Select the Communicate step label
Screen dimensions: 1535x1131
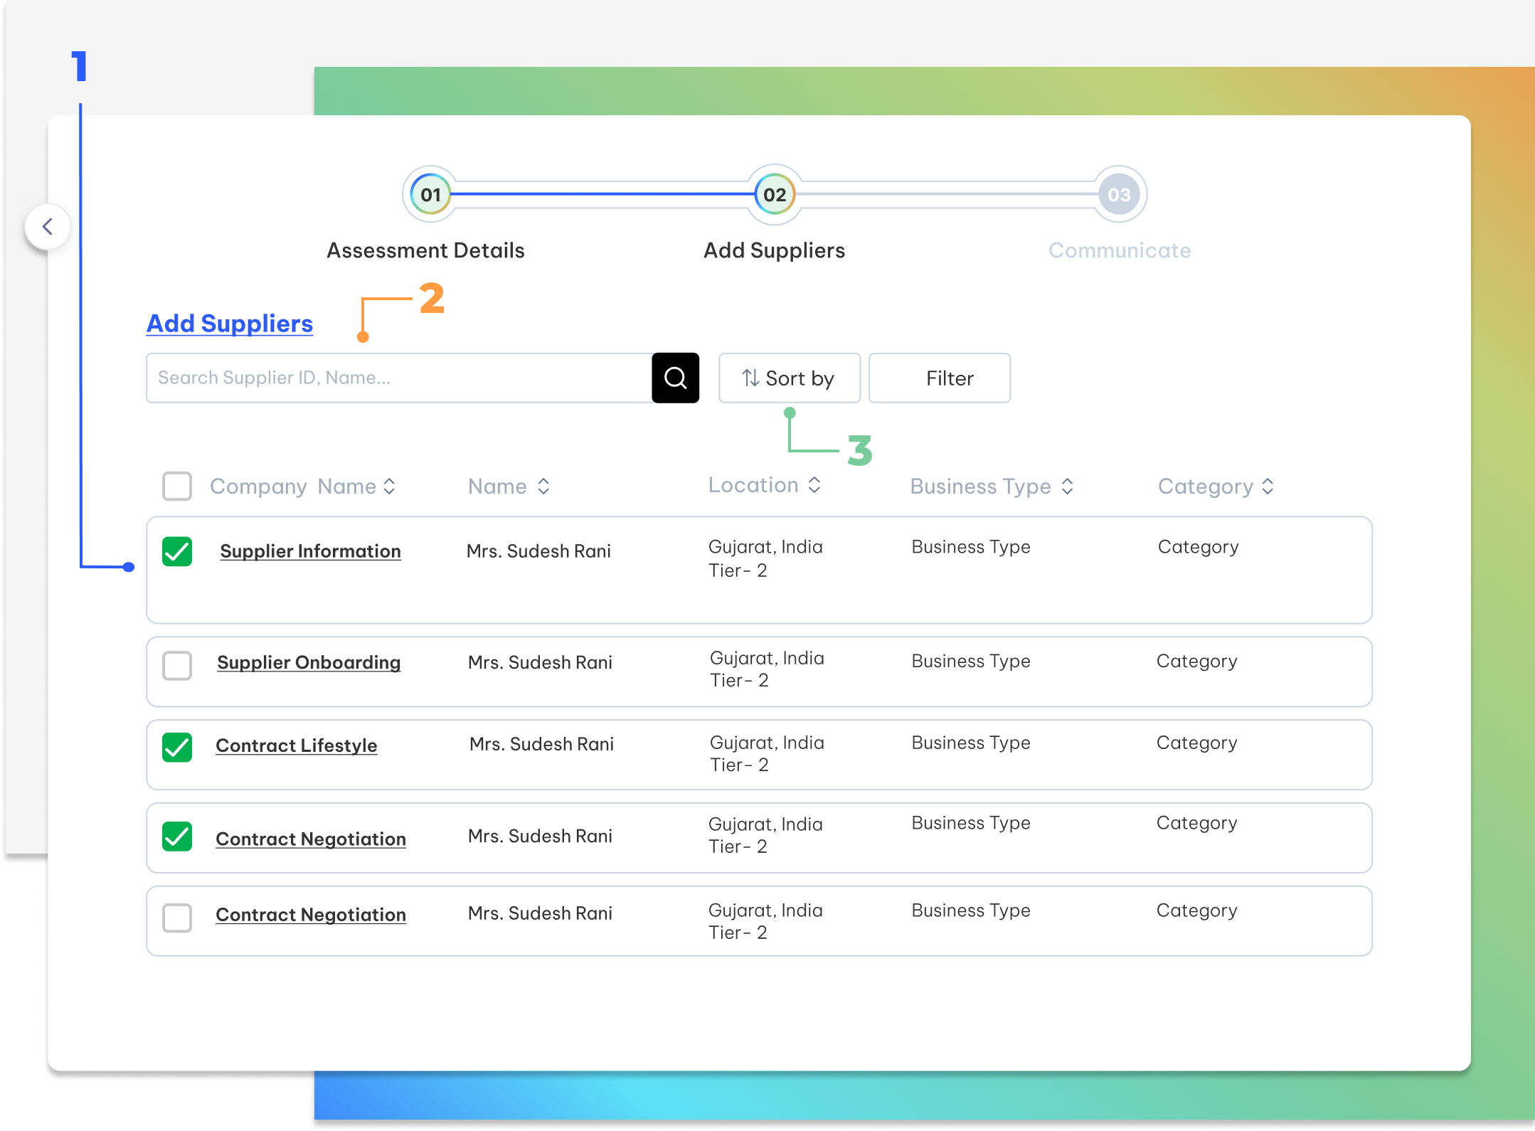coord(1119,250)
